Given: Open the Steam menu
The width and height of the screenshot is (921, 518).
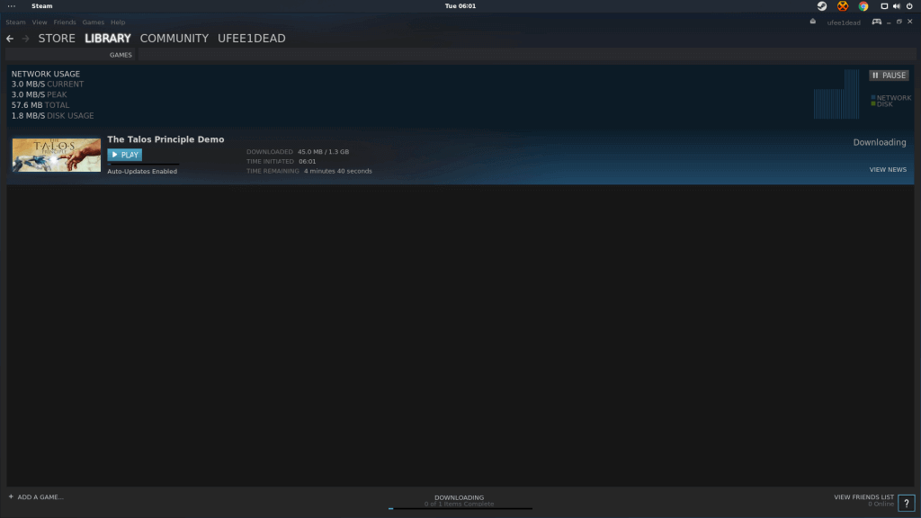Looking at the screenshot, I should coord(16,22).
